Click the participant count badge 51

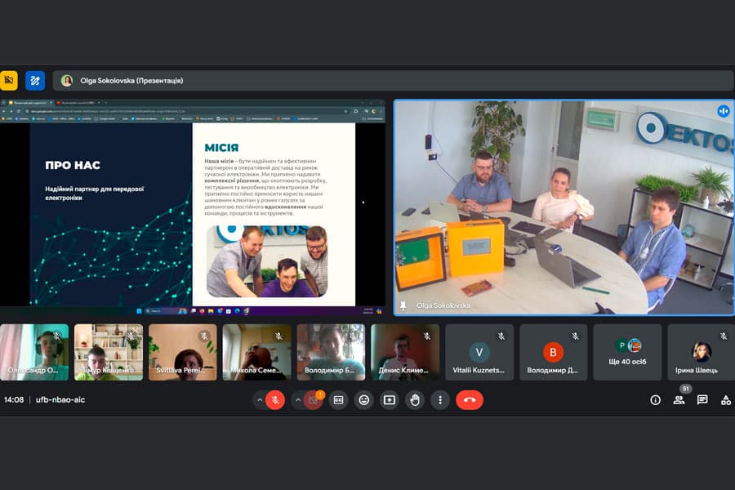tap(686, 389)
